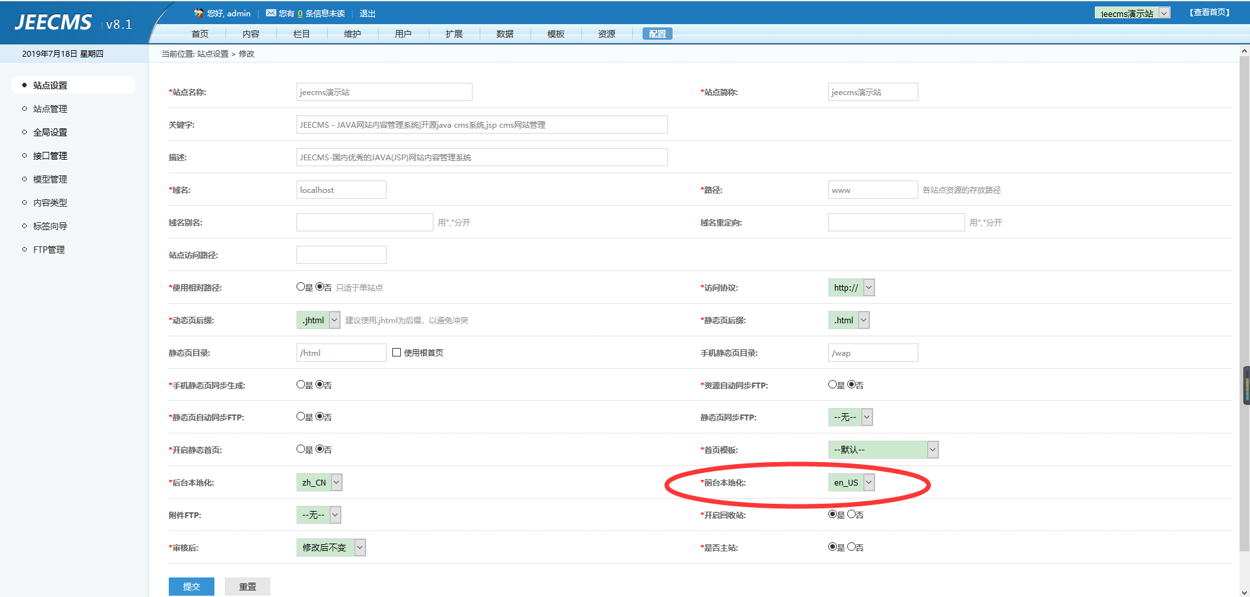Click the 退出 logout link
Image resolution: width=1250 pixels, height=597 pixels.
[368, 14]
